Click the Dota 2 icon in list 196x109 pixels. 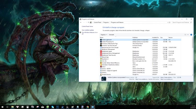coord(101,67)
